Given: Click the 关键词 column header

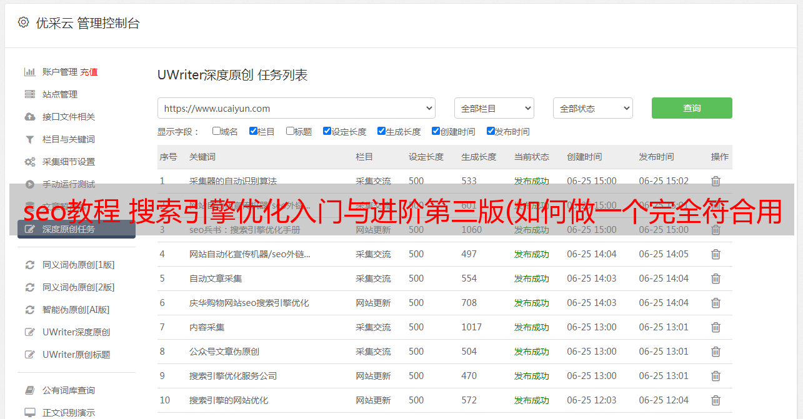Looking at the screenshot, I should [202, 157].
